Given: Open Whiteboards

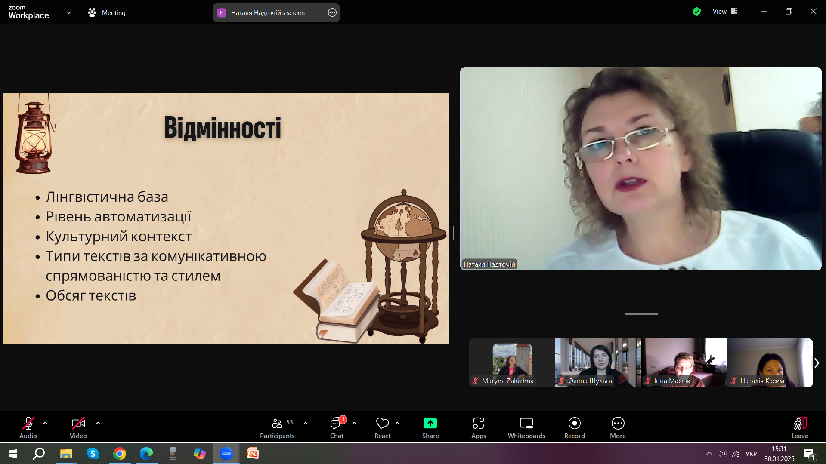Looking at the screenshot, I should tap(526, 428).
